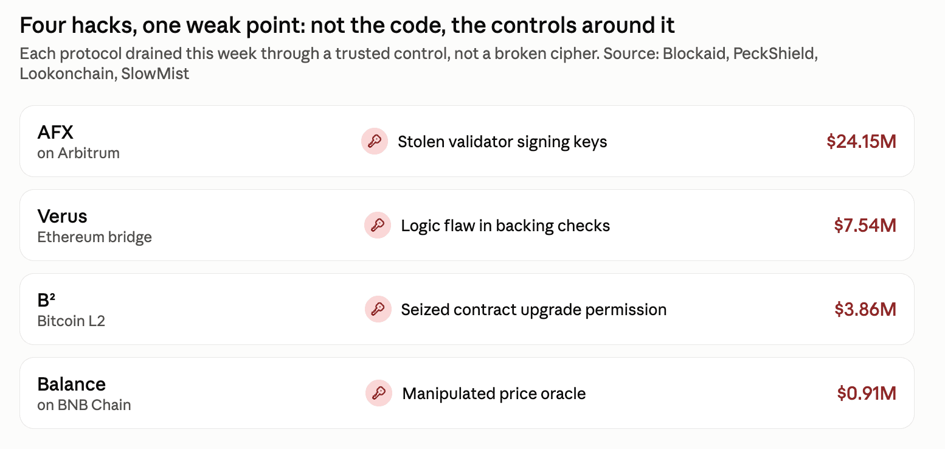Click the Balance protocol name

pyautogui.click(x=71, y=384)
